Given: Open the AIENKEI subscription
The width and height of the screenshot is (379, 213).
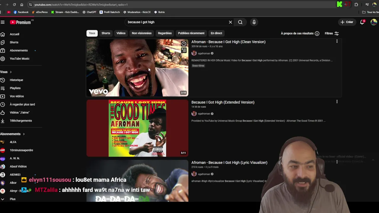Looking at the screenshot, I should click(15, 175).
